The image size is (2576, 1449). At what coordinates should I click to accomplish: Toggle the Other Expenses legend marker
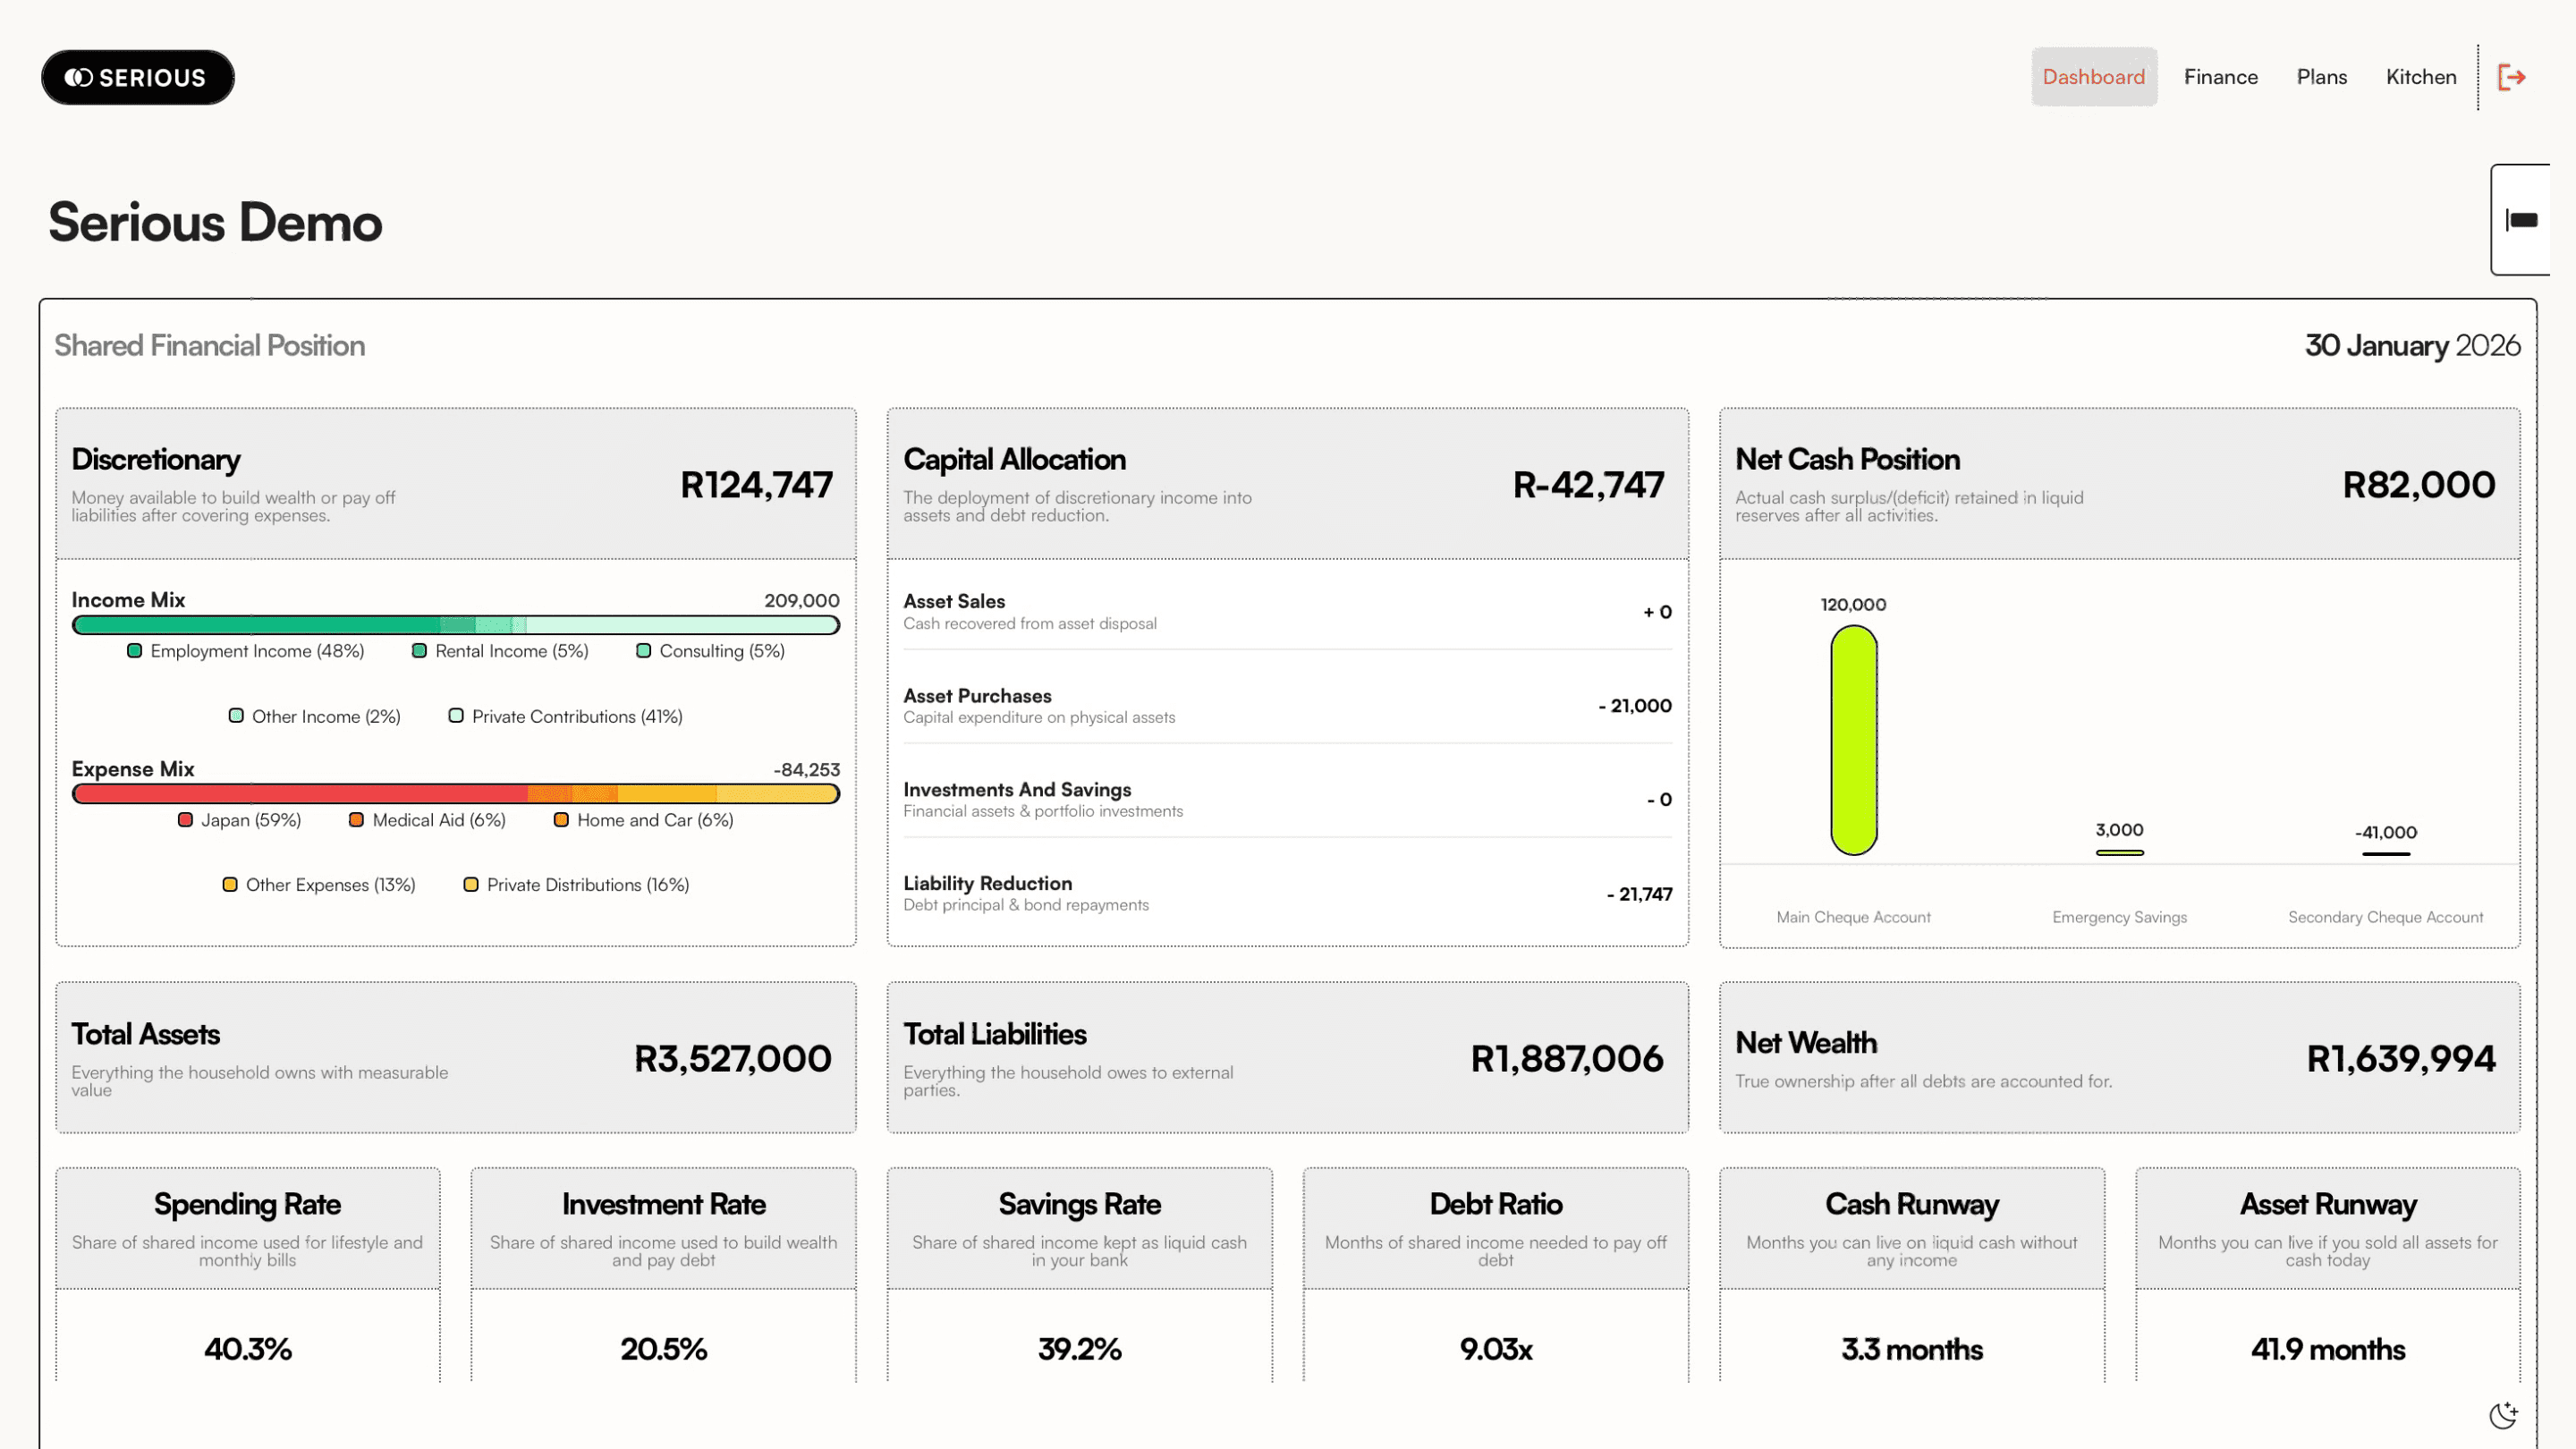[230, 885]
